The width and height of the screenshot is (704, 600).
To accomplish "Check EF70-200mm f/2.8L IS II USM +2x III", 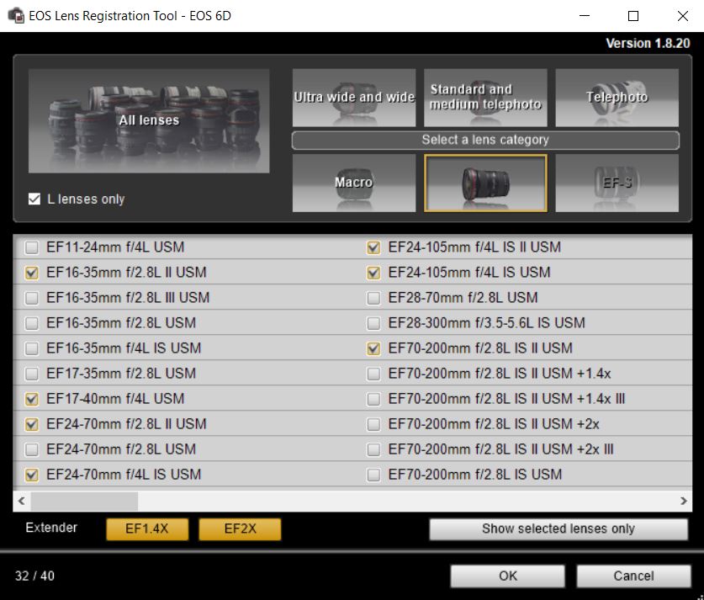I will 373,449.
